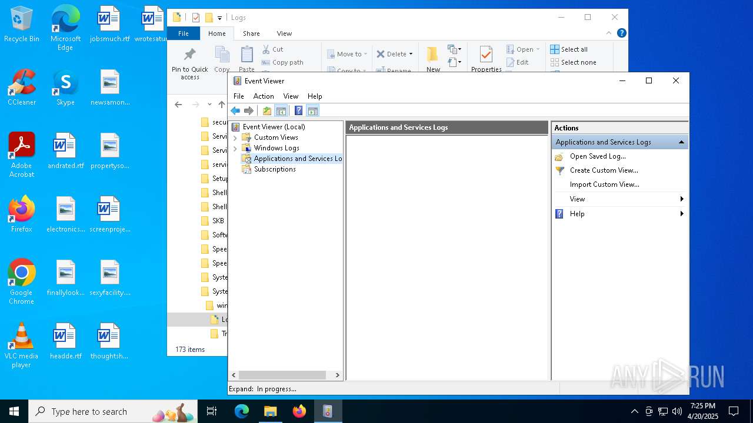Select Subscriptions in console tree
Viewport: 753px width, 423px height.
click(275, 169)
